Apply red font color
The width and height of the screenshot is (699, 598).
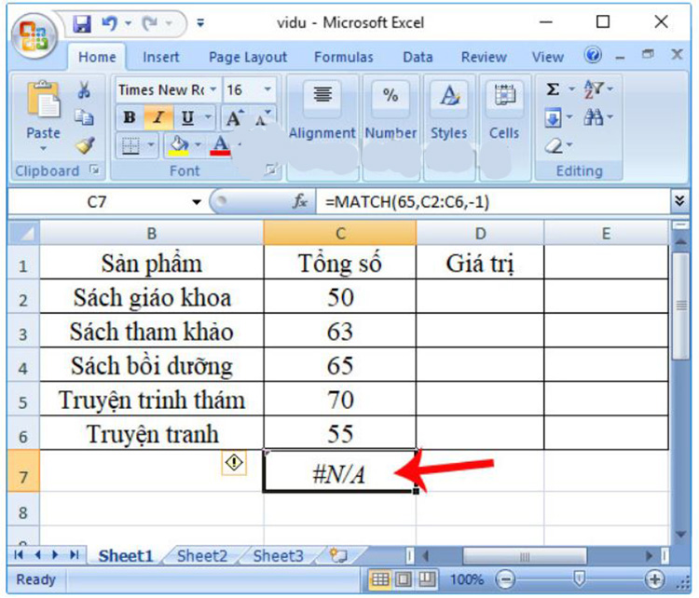tap(221, 145)
